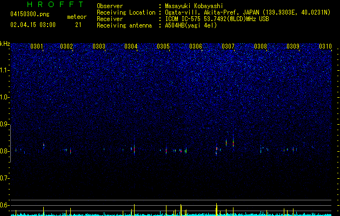Click the 0307 time marker
This screenshot has height=216, width=340.
click(228, 46)
